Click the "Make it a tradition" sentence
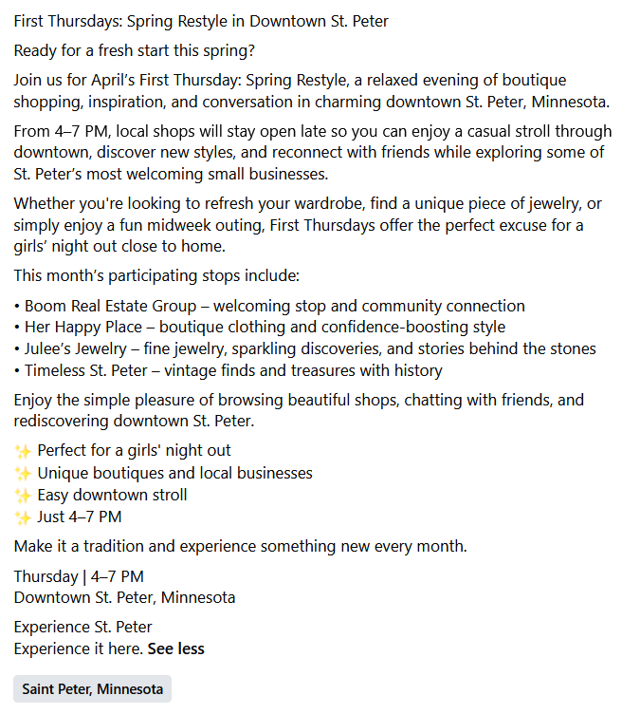The image size is (622, 714). click(240, 547)
